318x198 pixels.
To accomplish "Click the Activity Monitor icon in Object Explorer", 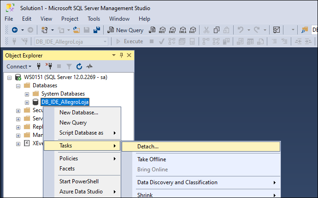I will coord(89,66).
